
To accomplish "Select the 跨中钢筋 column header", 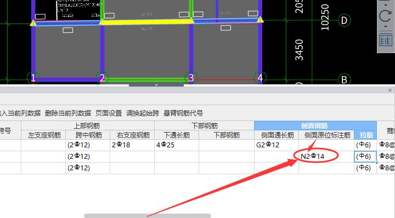I will [x=88, y=135].
